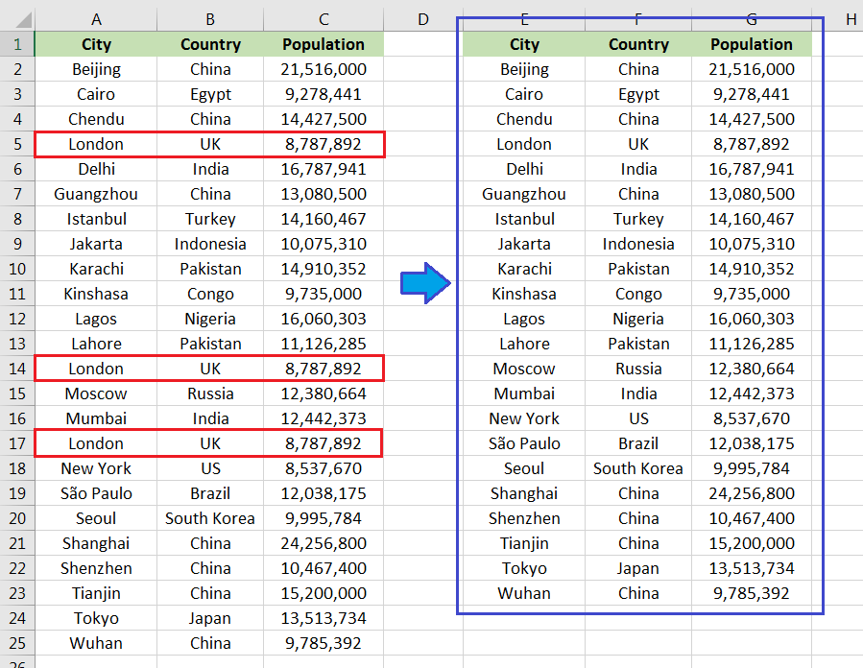Click the City header cell in column A
Viewport: 863px width, 668px height.
pos(96,44)
